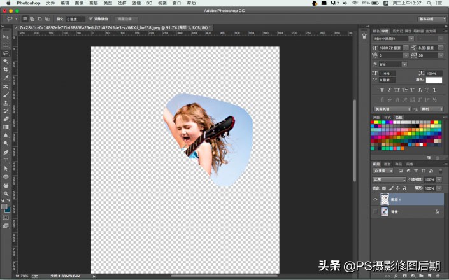Click the white text color swatch
This screenshot has width=449, height=280.
point(434,80)
